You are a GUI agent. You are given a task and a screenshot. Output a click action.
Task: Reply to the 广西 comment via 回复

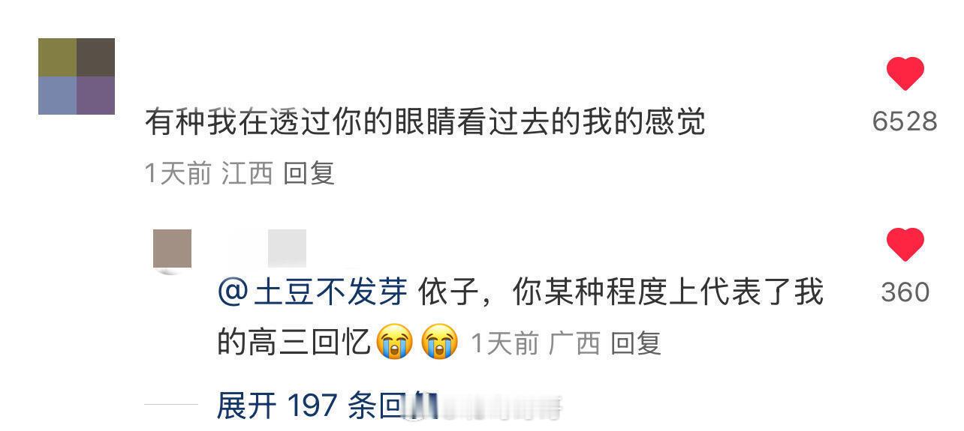[x=635, y=343]
